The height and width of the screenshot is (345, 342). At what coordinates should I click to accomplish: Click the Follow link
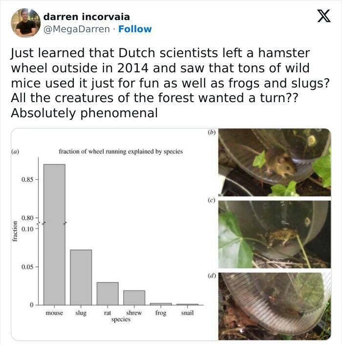[135, 29]
